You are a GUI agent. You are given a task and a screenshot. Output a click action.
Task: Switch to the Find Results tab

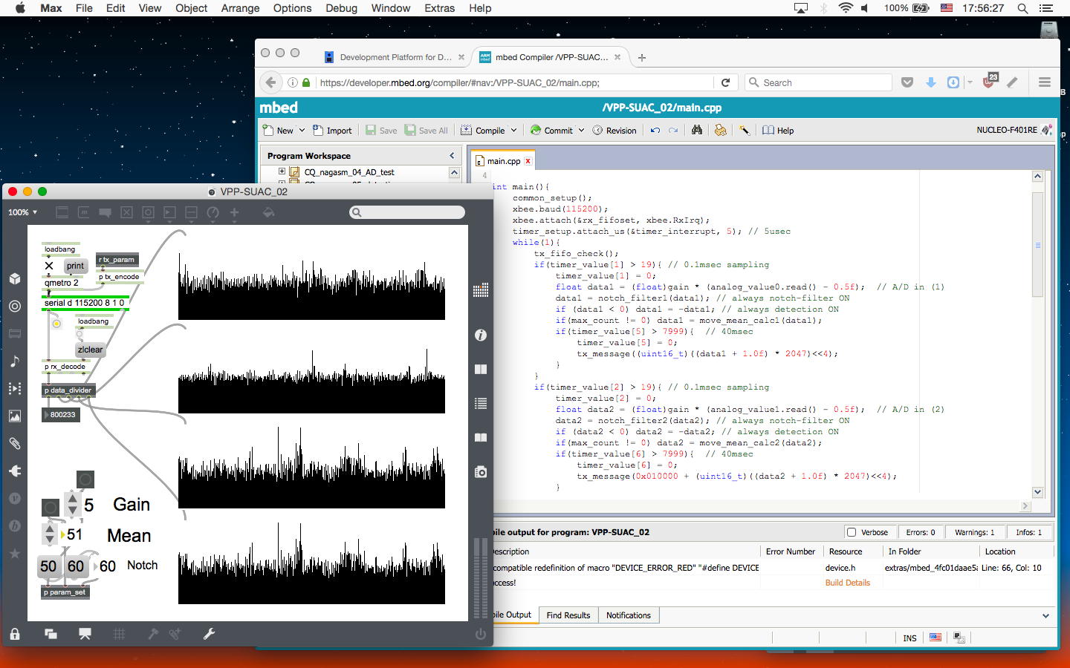point(568,615)
